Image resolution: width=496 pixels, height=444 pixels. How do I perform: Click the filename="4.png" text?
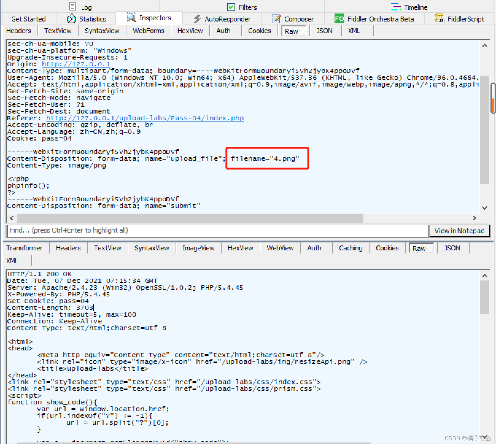[x=265, y=159]
